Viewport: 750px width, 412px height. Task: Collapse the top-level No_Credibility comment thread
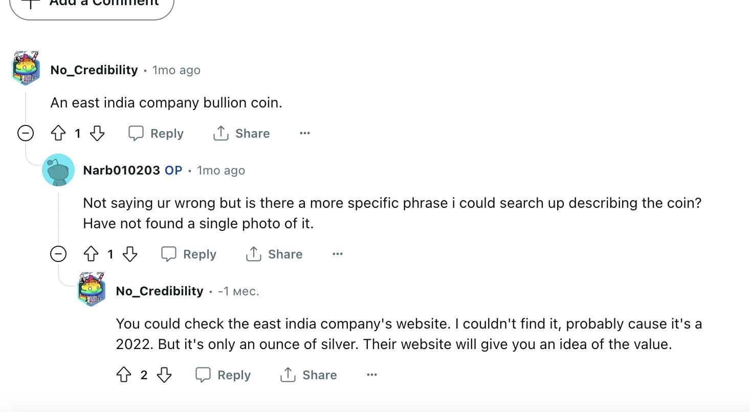pyautogui.click(x=26, y=134)
